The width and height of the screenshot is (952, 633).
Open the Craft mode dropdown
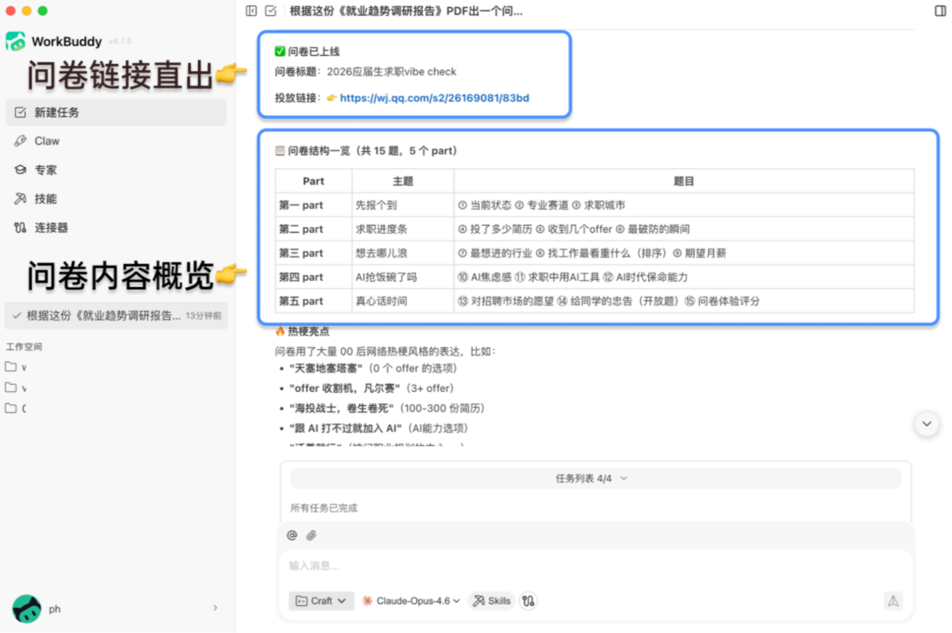(321, 601)
